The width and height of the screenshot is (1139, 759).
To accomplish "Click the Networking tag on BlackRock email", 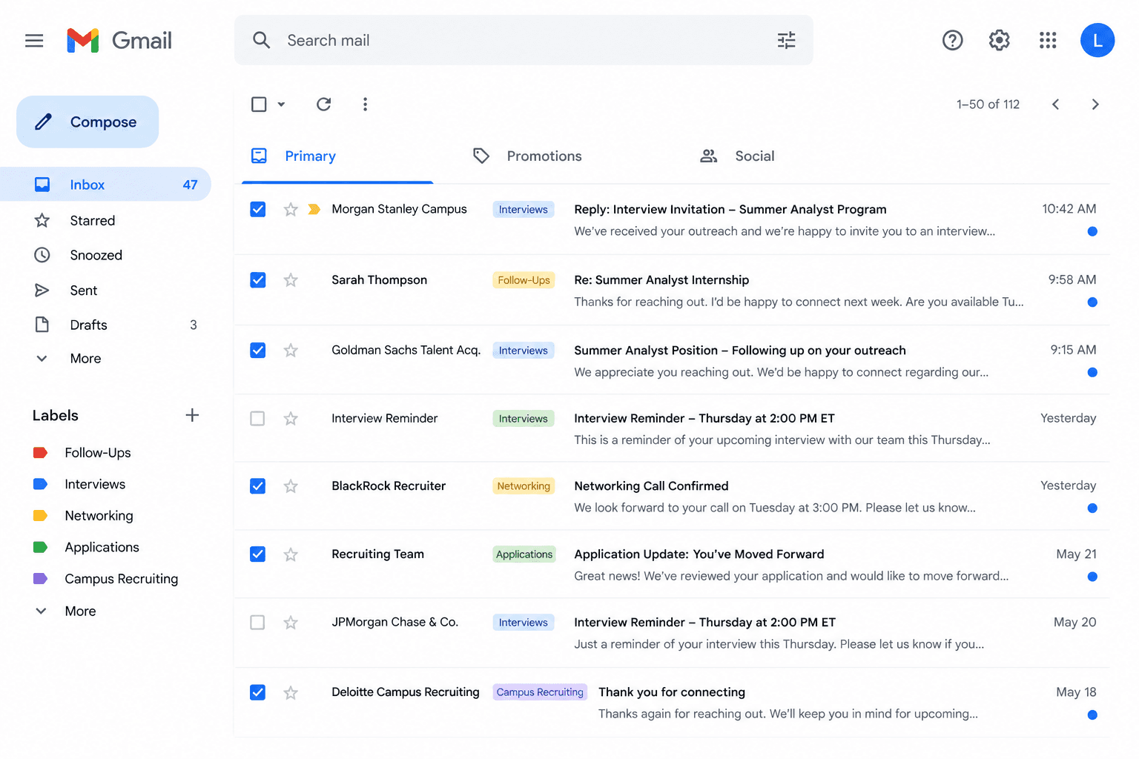I will pyautogui.click(x=524, y=486).
